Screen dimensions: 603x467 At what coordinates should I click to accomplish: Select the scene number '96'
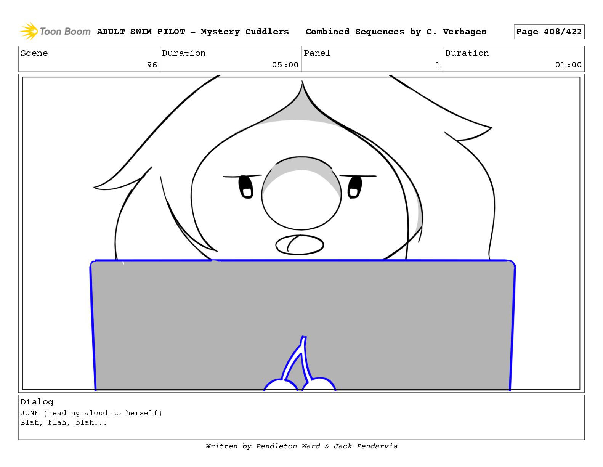tap(152, 65)
